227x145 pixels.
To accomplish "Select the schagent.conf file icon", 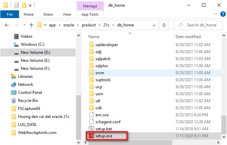I will [91, 122].
